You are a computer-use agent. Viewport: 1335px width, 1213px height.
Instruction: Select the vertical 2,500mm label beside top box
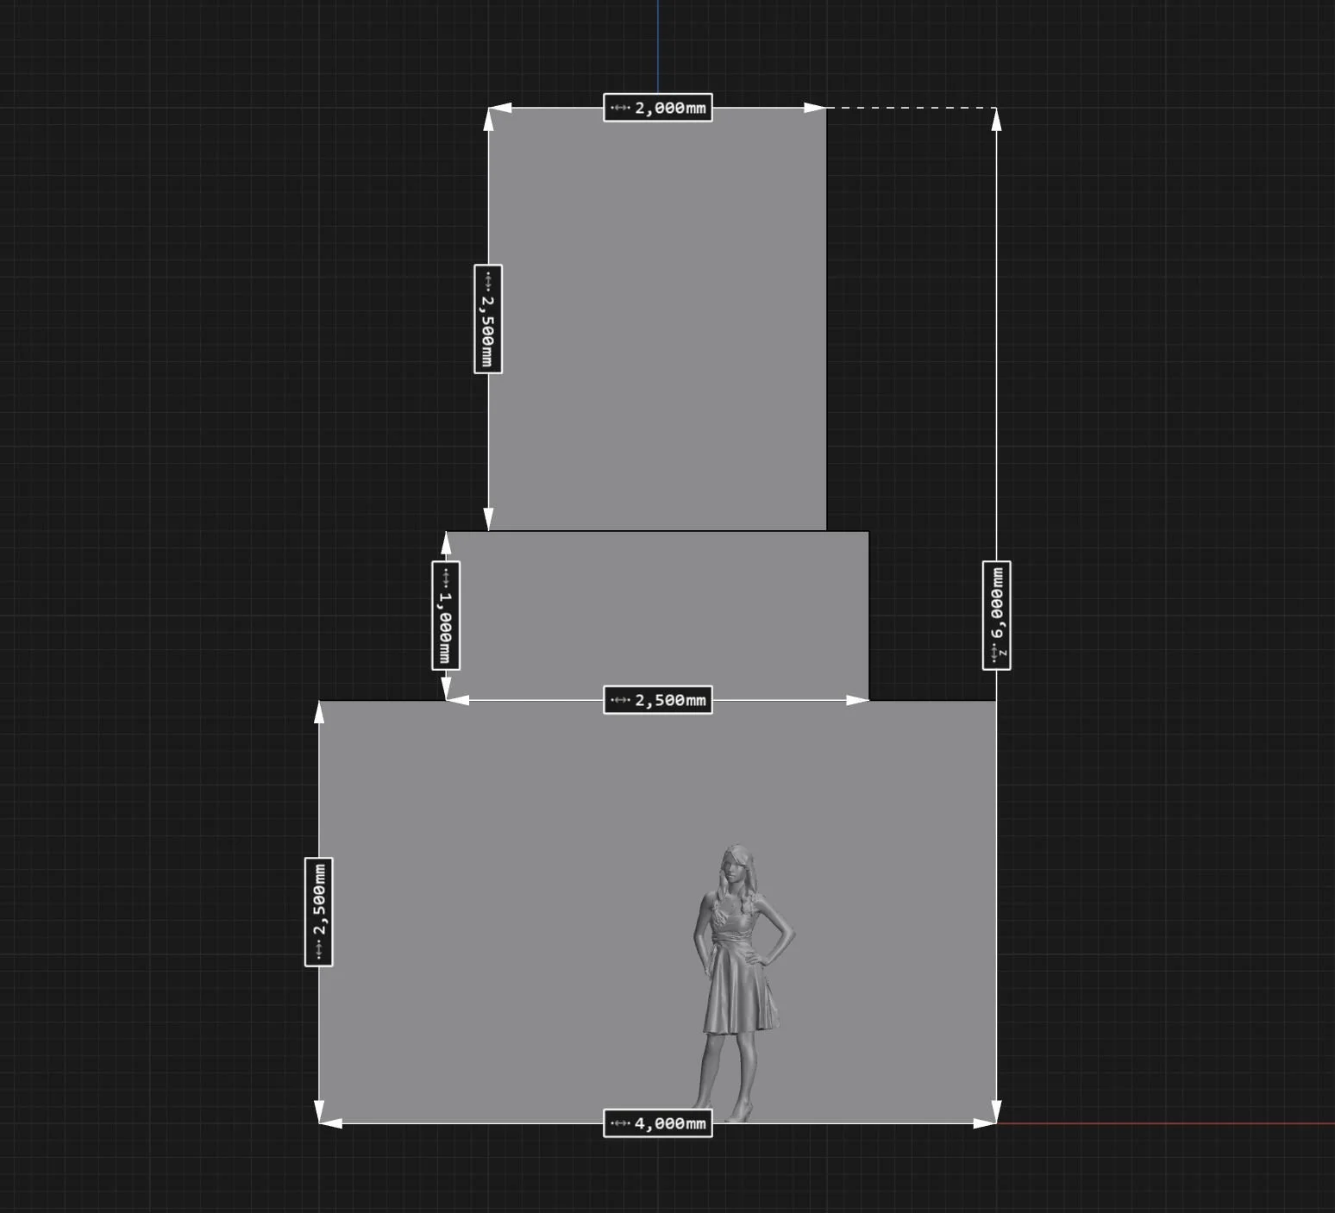pyautogui.click(x=487, y=319)
